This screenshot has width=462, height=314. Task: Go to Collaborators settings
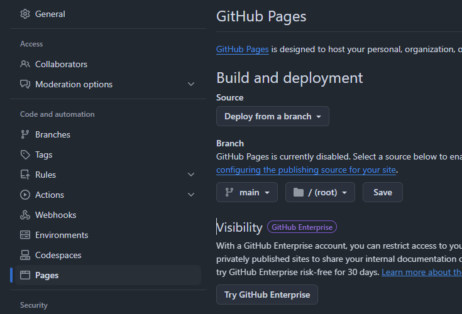click(x=108, y=64)
